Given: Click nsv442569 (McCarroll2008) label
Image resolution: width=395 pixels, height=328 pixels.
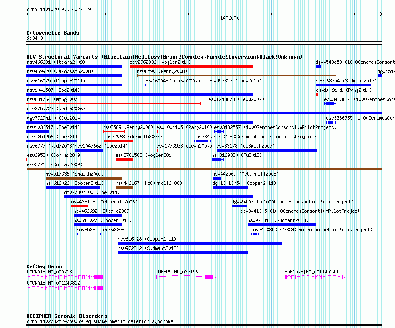Looking at the screenshot, I should [245, 174].
